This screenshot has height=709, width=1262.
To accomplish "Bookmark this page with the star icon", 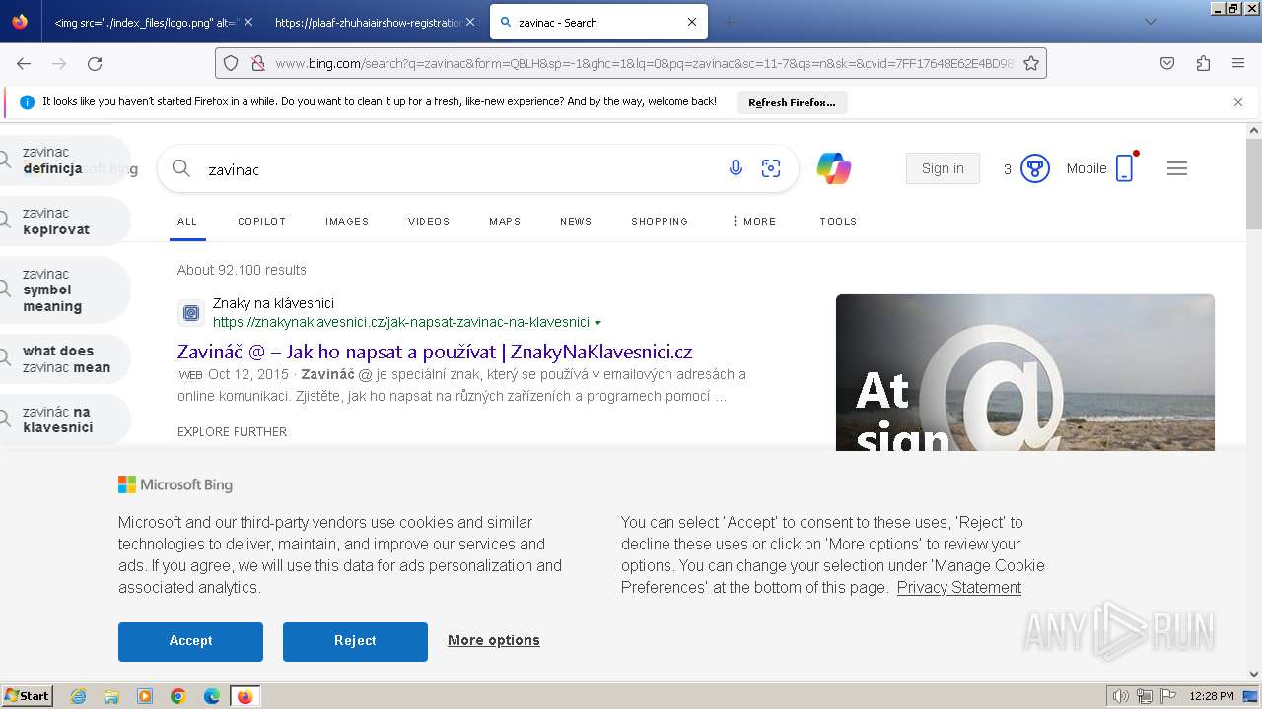I will [x=1031, y=63].
